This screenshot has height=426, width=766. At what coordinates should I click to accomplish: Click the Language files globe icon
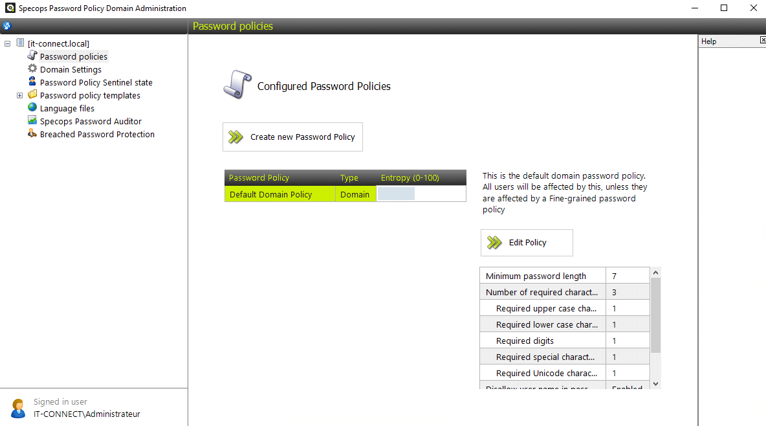pos(32,108)
